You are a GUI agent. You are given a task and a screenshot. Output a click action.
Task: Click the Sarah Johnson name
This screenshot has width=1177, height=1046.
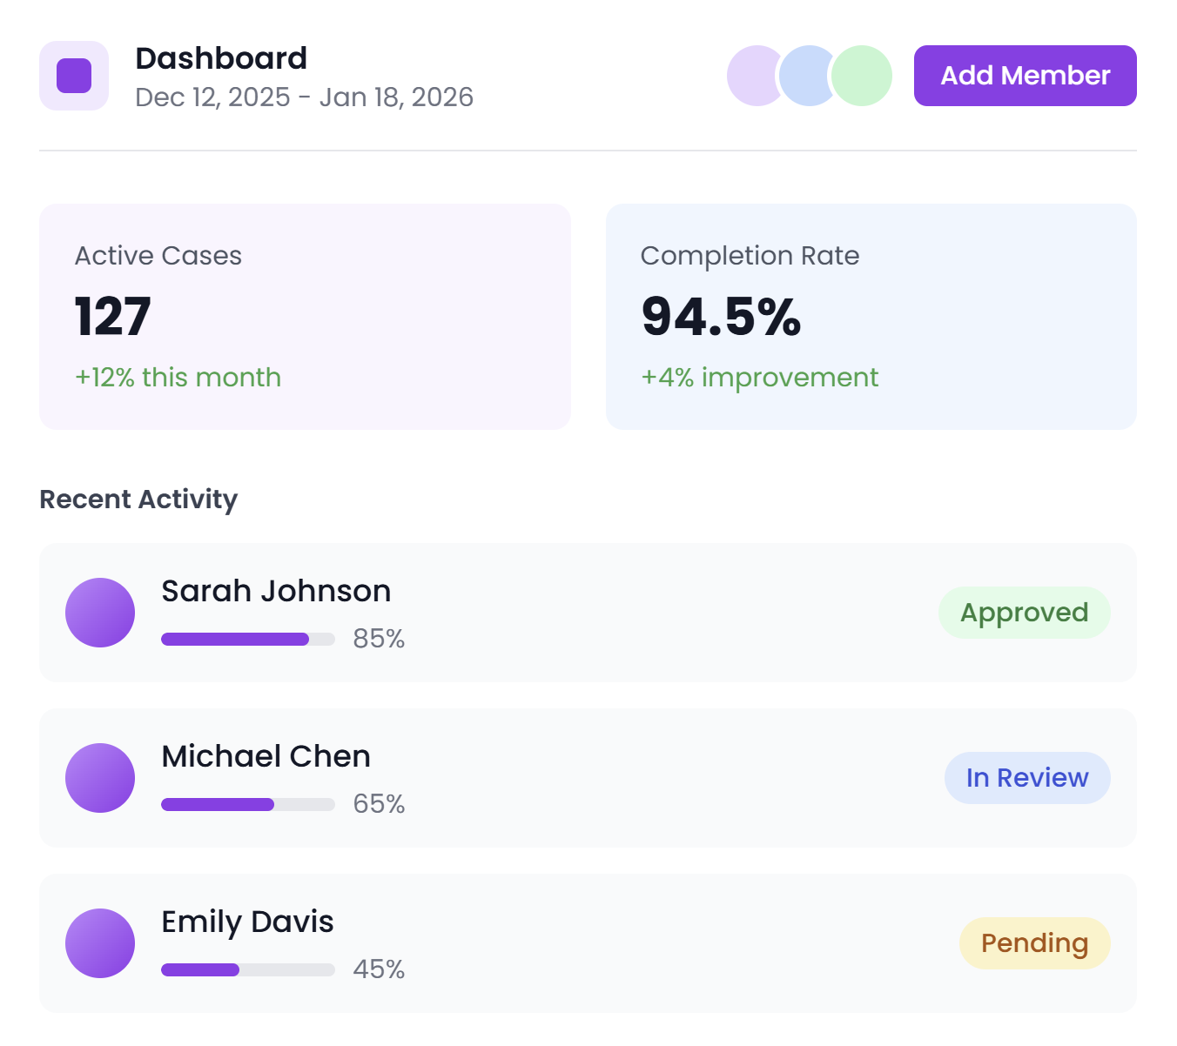coord(276,591)
